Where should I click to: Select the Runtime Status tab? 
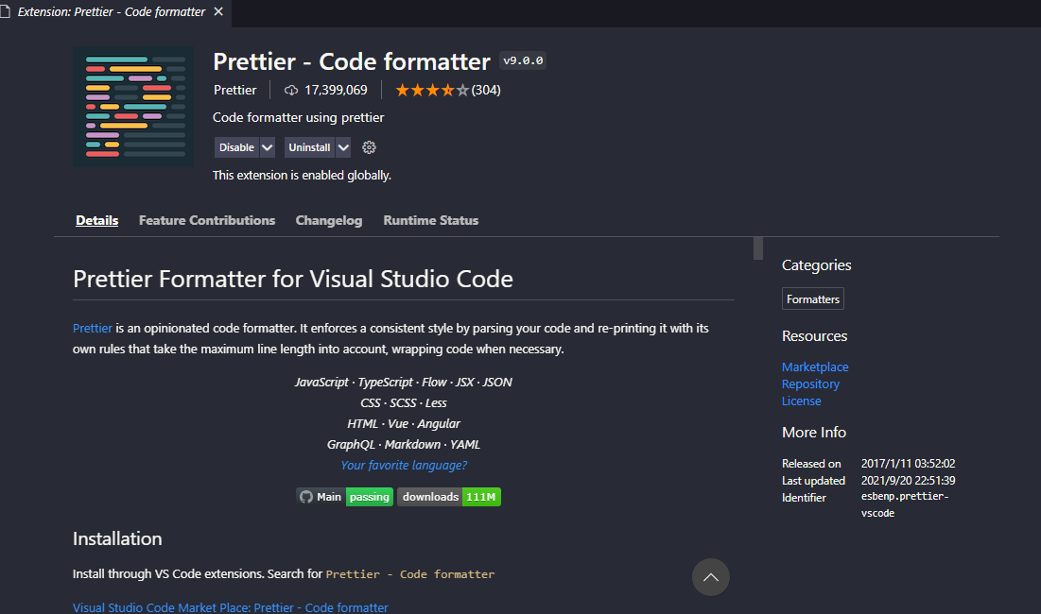coord(431,220)
